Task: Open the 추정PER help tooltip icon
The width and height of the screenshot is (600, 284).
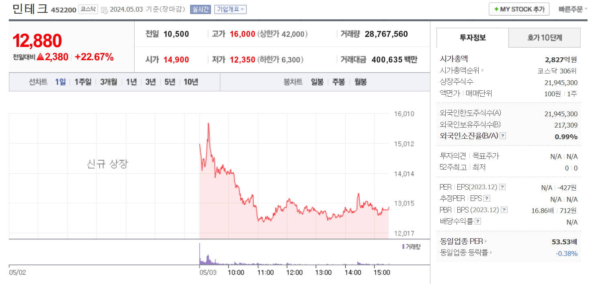Action: pos(487,198)
